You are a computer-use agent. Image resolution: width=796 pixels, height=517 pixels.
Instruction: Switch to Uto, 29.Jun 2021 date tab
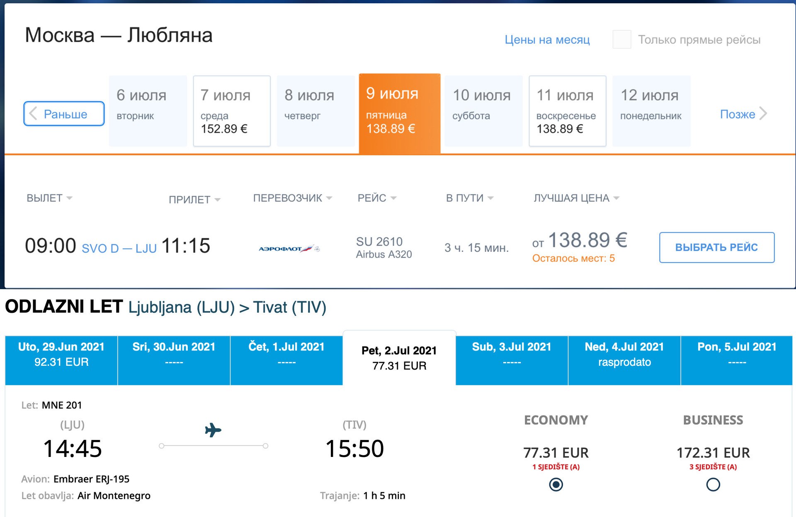(x=61, y=360)
